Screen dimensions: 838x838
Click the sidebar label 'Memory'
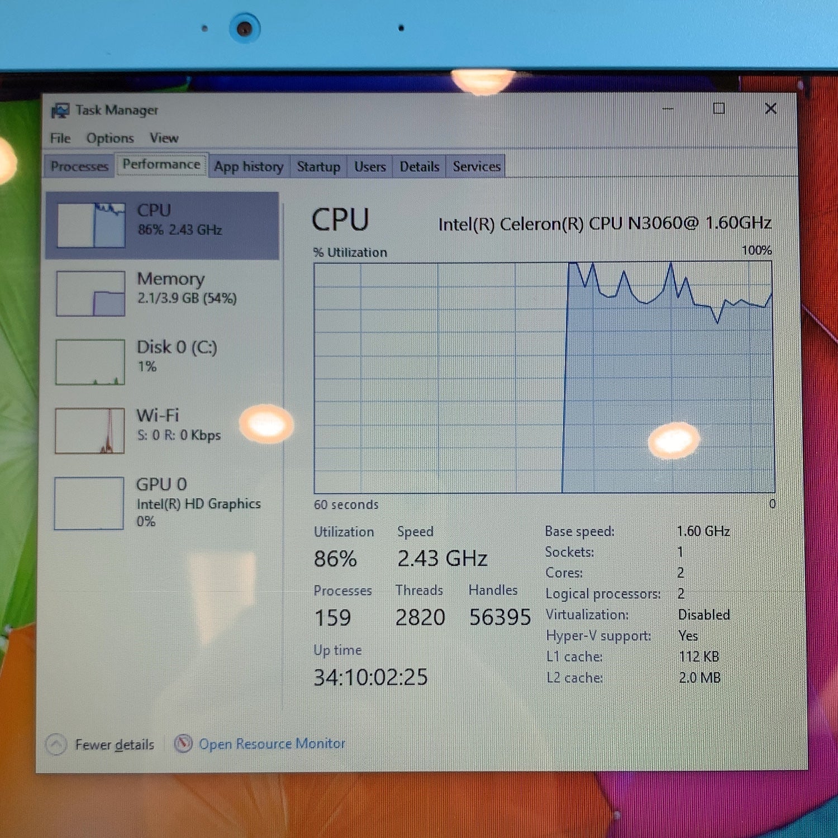click(x=171, y=279)
